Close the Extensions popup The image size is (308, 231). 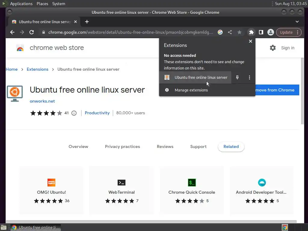pyautogui.click(x=251, y=41)
